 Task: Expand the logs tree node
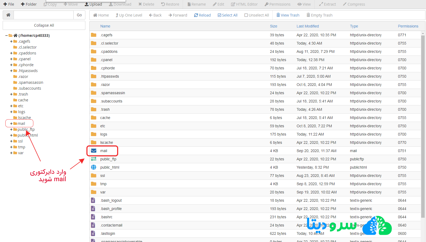pos(11,112)
